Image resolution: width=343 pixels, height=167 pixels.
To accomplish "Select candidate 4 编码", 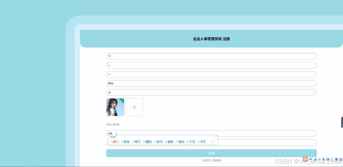I will (x=148, y=142).
